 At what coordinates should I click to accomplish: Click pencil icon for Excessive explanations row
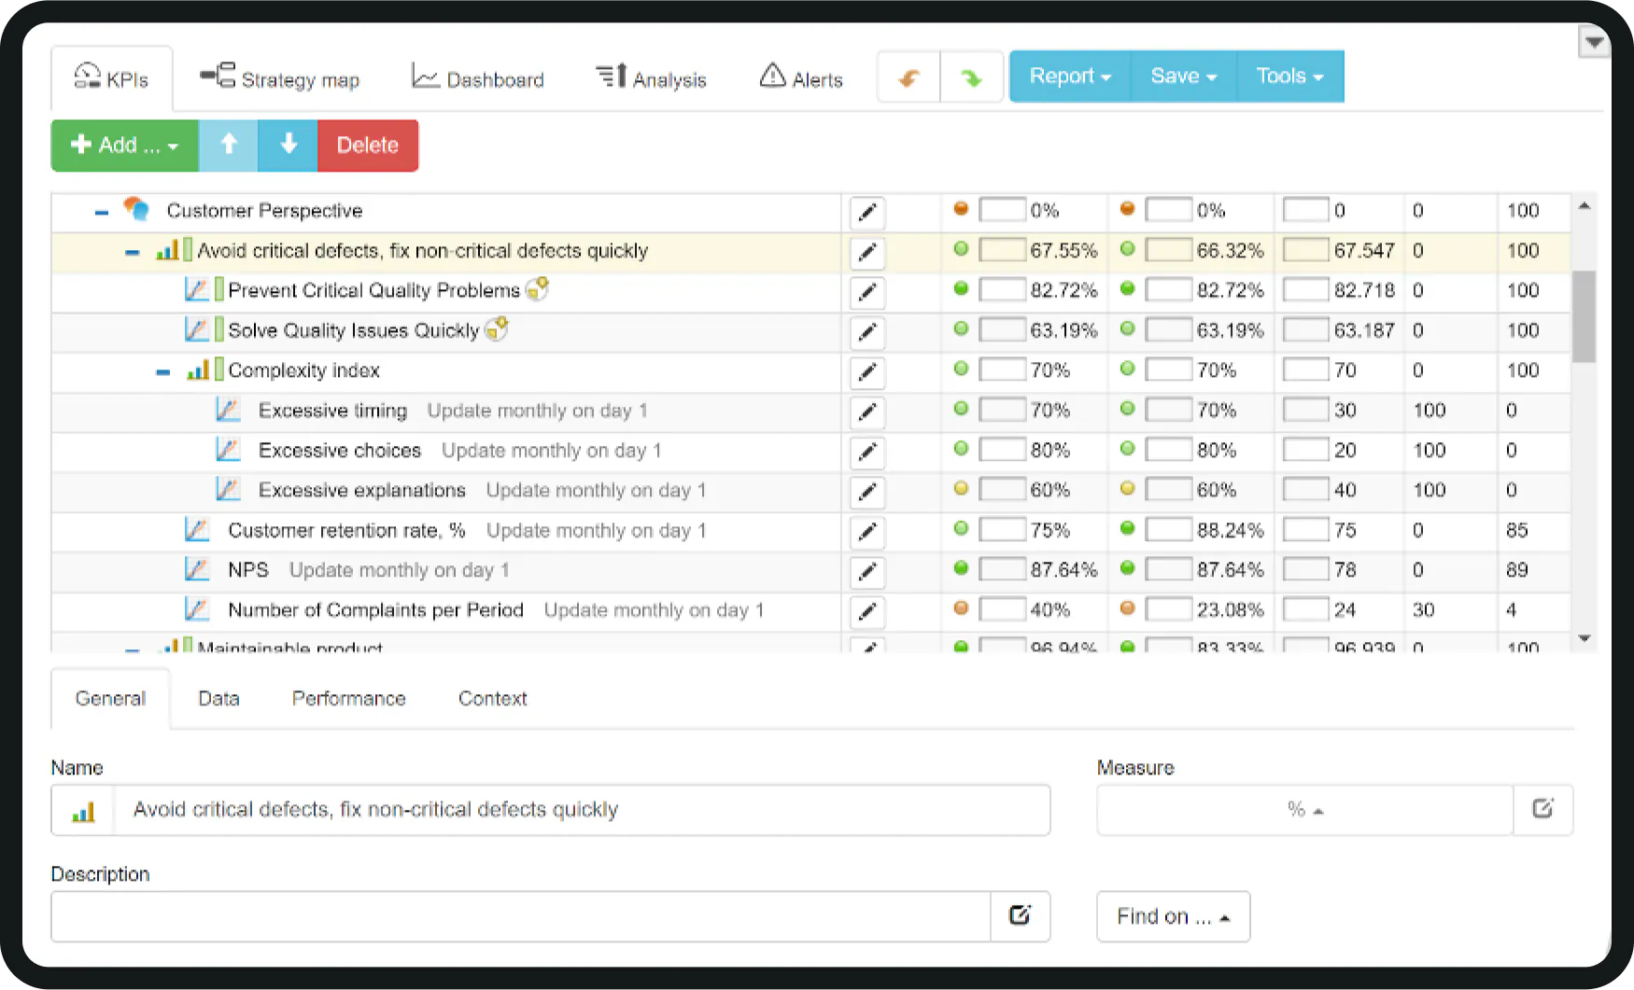[x=867, y=492]
